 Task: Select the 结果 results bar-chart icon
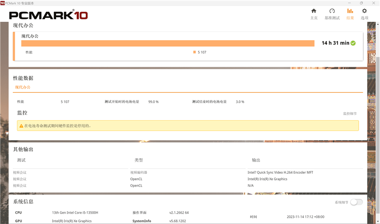(x=350, y=13)
